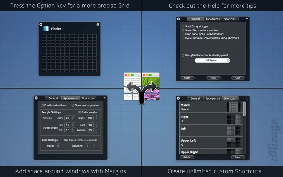Adjust left screen edge stepper
The image size is (283, 177).
pos(74,125)
